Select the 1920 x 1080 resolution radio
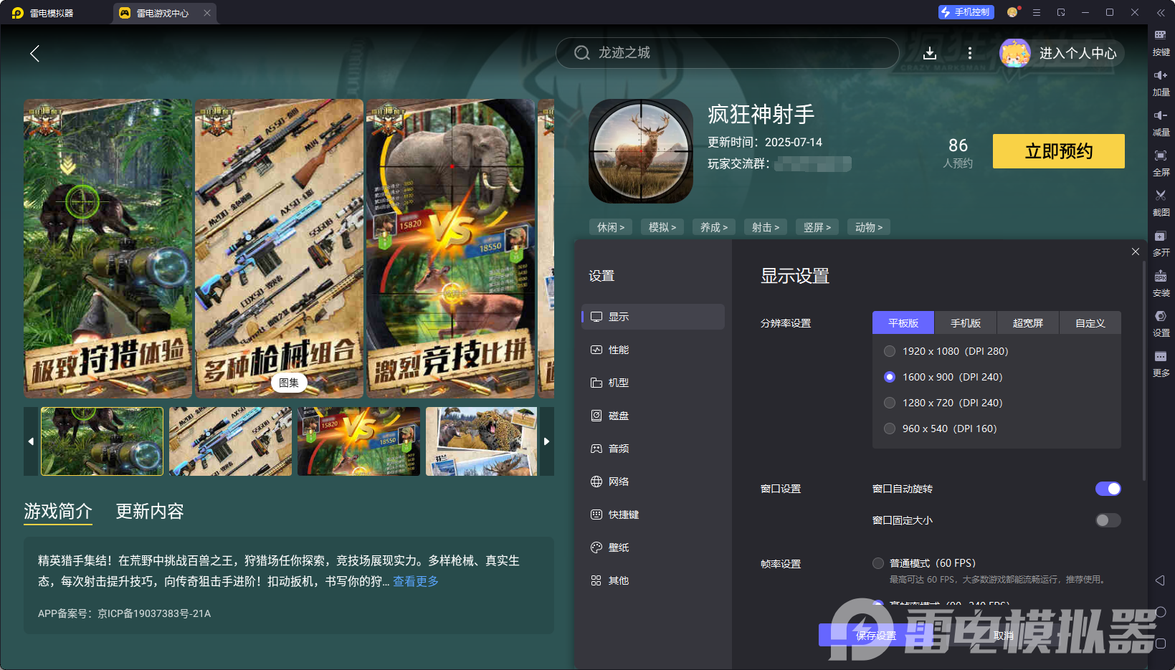The height and width of the screenshot is (670, 1175). [890, 351]
